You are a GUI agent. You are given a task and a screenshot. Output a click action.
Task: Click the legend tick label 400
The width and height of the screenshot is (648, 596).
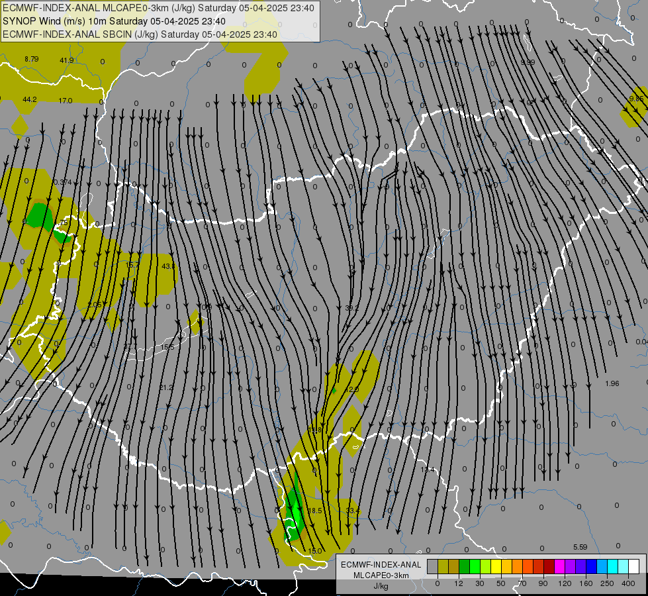[628, 583]
